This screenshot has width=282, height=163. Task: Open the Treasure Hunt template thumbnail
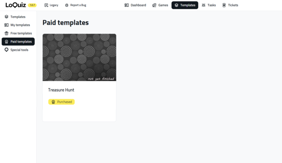coord(79,57)
